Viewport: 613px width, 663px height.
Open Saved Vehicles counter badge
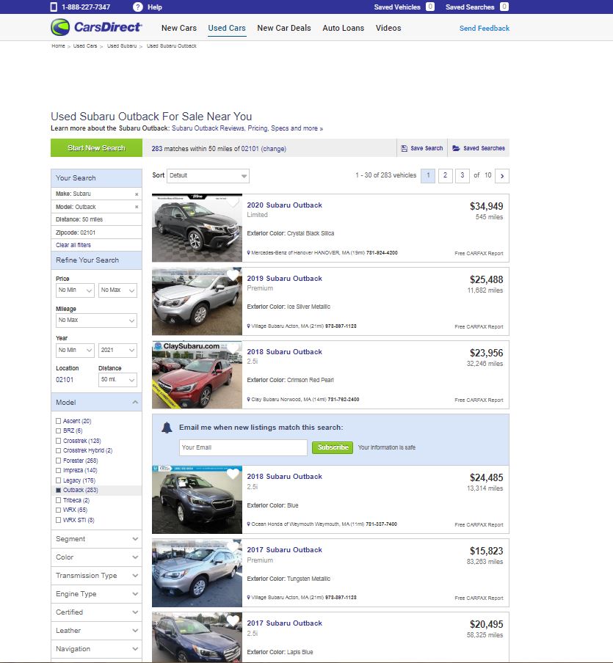[x=429, y=7]
